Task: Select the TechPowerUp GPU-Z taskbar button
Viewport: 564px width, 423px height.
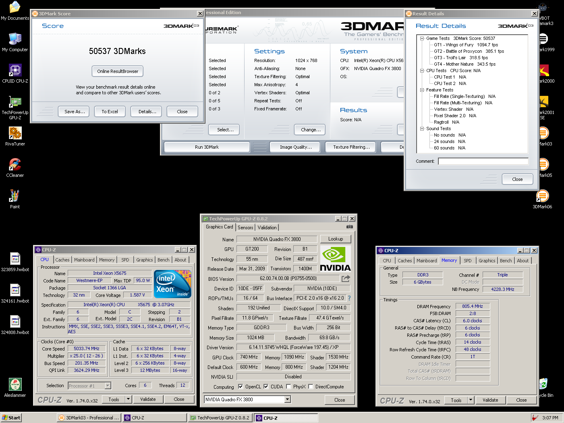Action: click(x=220, y=418)
